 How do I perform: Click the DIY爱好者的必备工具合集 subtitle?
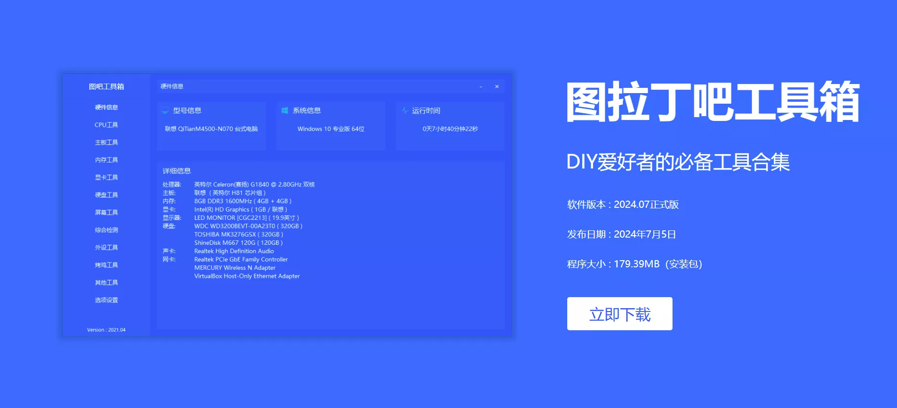pos(678,162)
